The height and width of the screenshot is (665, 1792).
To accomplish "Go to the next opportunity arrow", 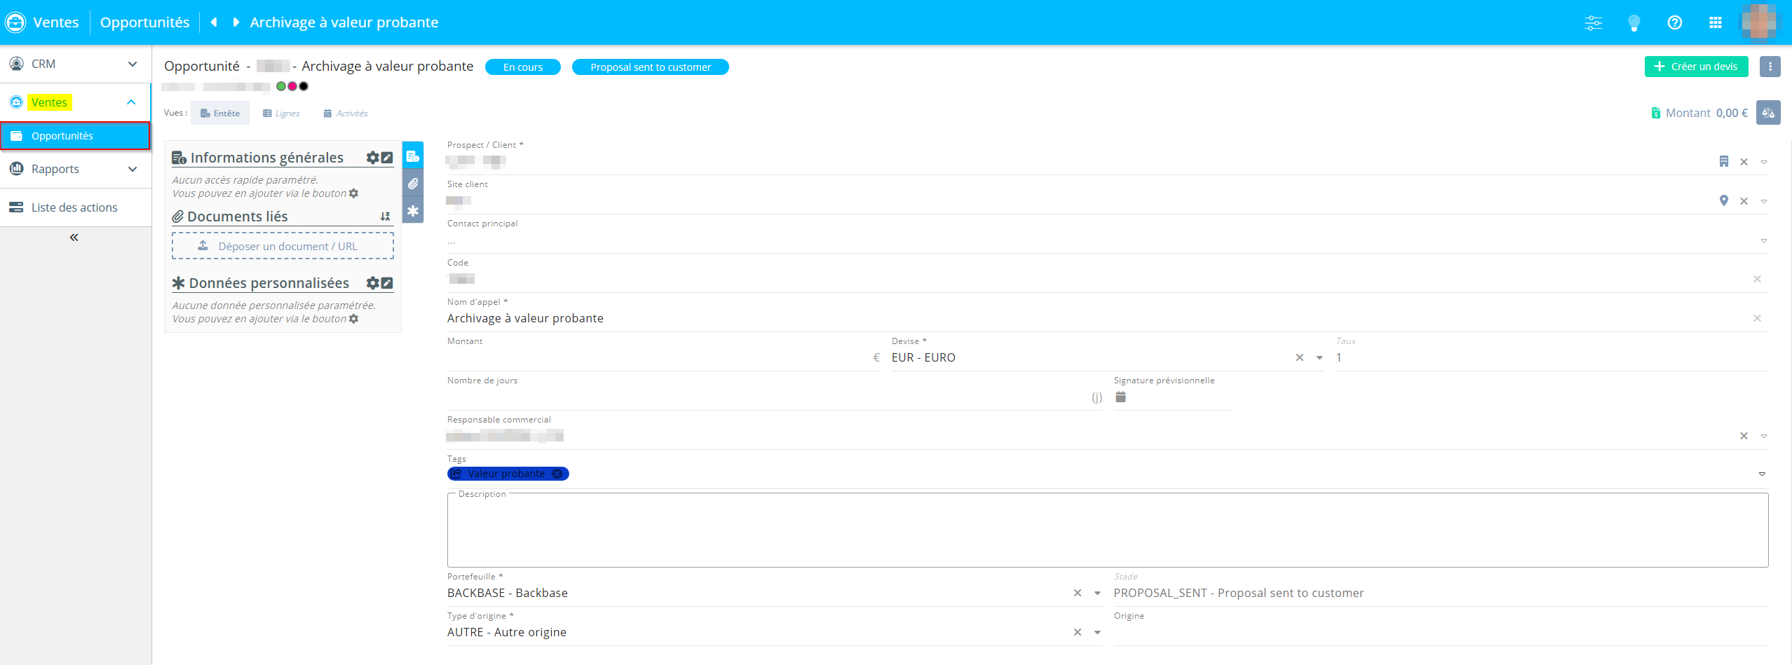I will pyautogui.click(x=236, y=22).
